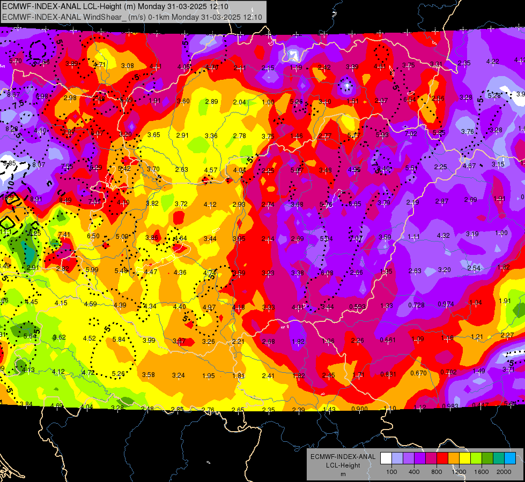Click the legend title ECMWF-INDEX-ANAL
Viewport: 525px width, 482px height.
point(343,457)
